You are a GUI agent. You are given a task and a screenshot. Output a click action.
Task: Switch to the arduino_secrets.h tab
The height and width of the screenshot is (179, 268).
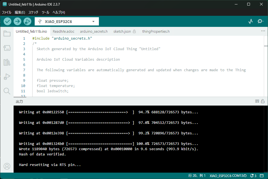(94, 31)
